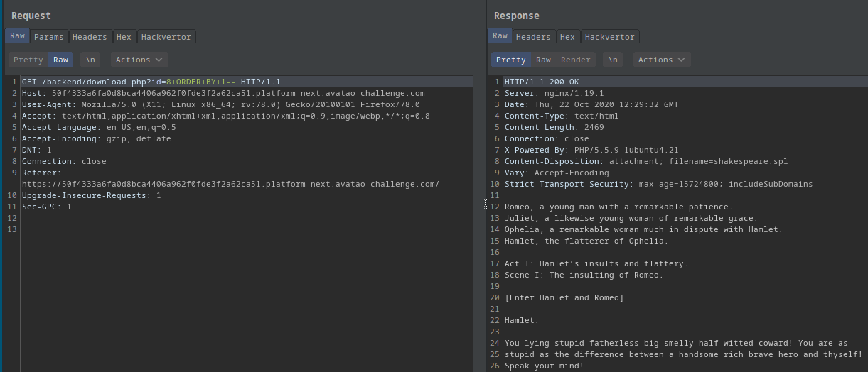Screen dimensions: 868x372
Task: Select the top-level Raw tab in Response
Action: coord(500,36)
